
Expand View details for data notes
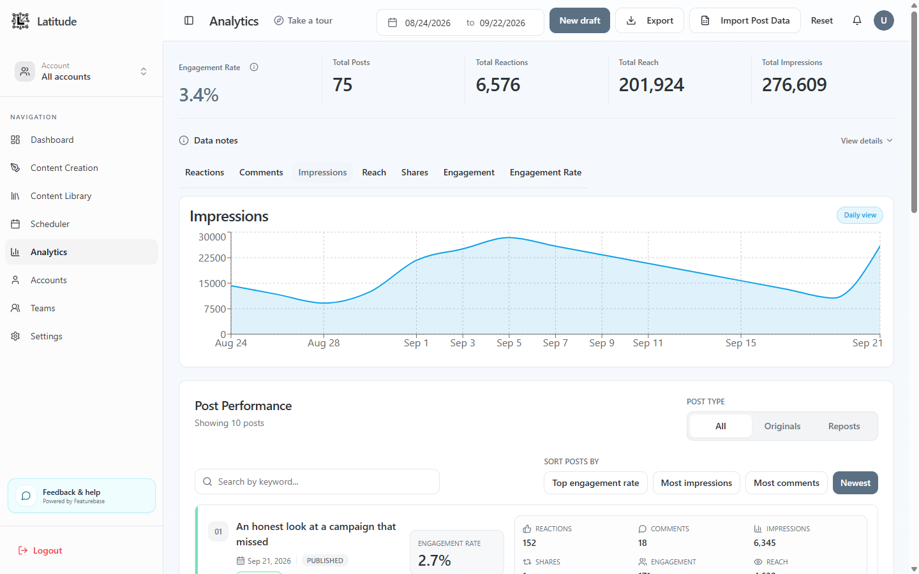(867, 141)
